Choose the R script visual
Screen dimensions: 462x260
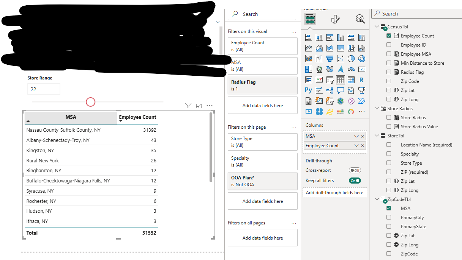tap(361, 80)
